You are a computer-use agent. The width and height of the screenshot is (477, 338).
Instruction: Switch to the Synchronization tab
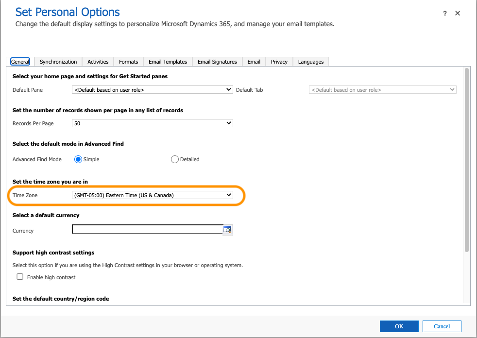point(58,62)
